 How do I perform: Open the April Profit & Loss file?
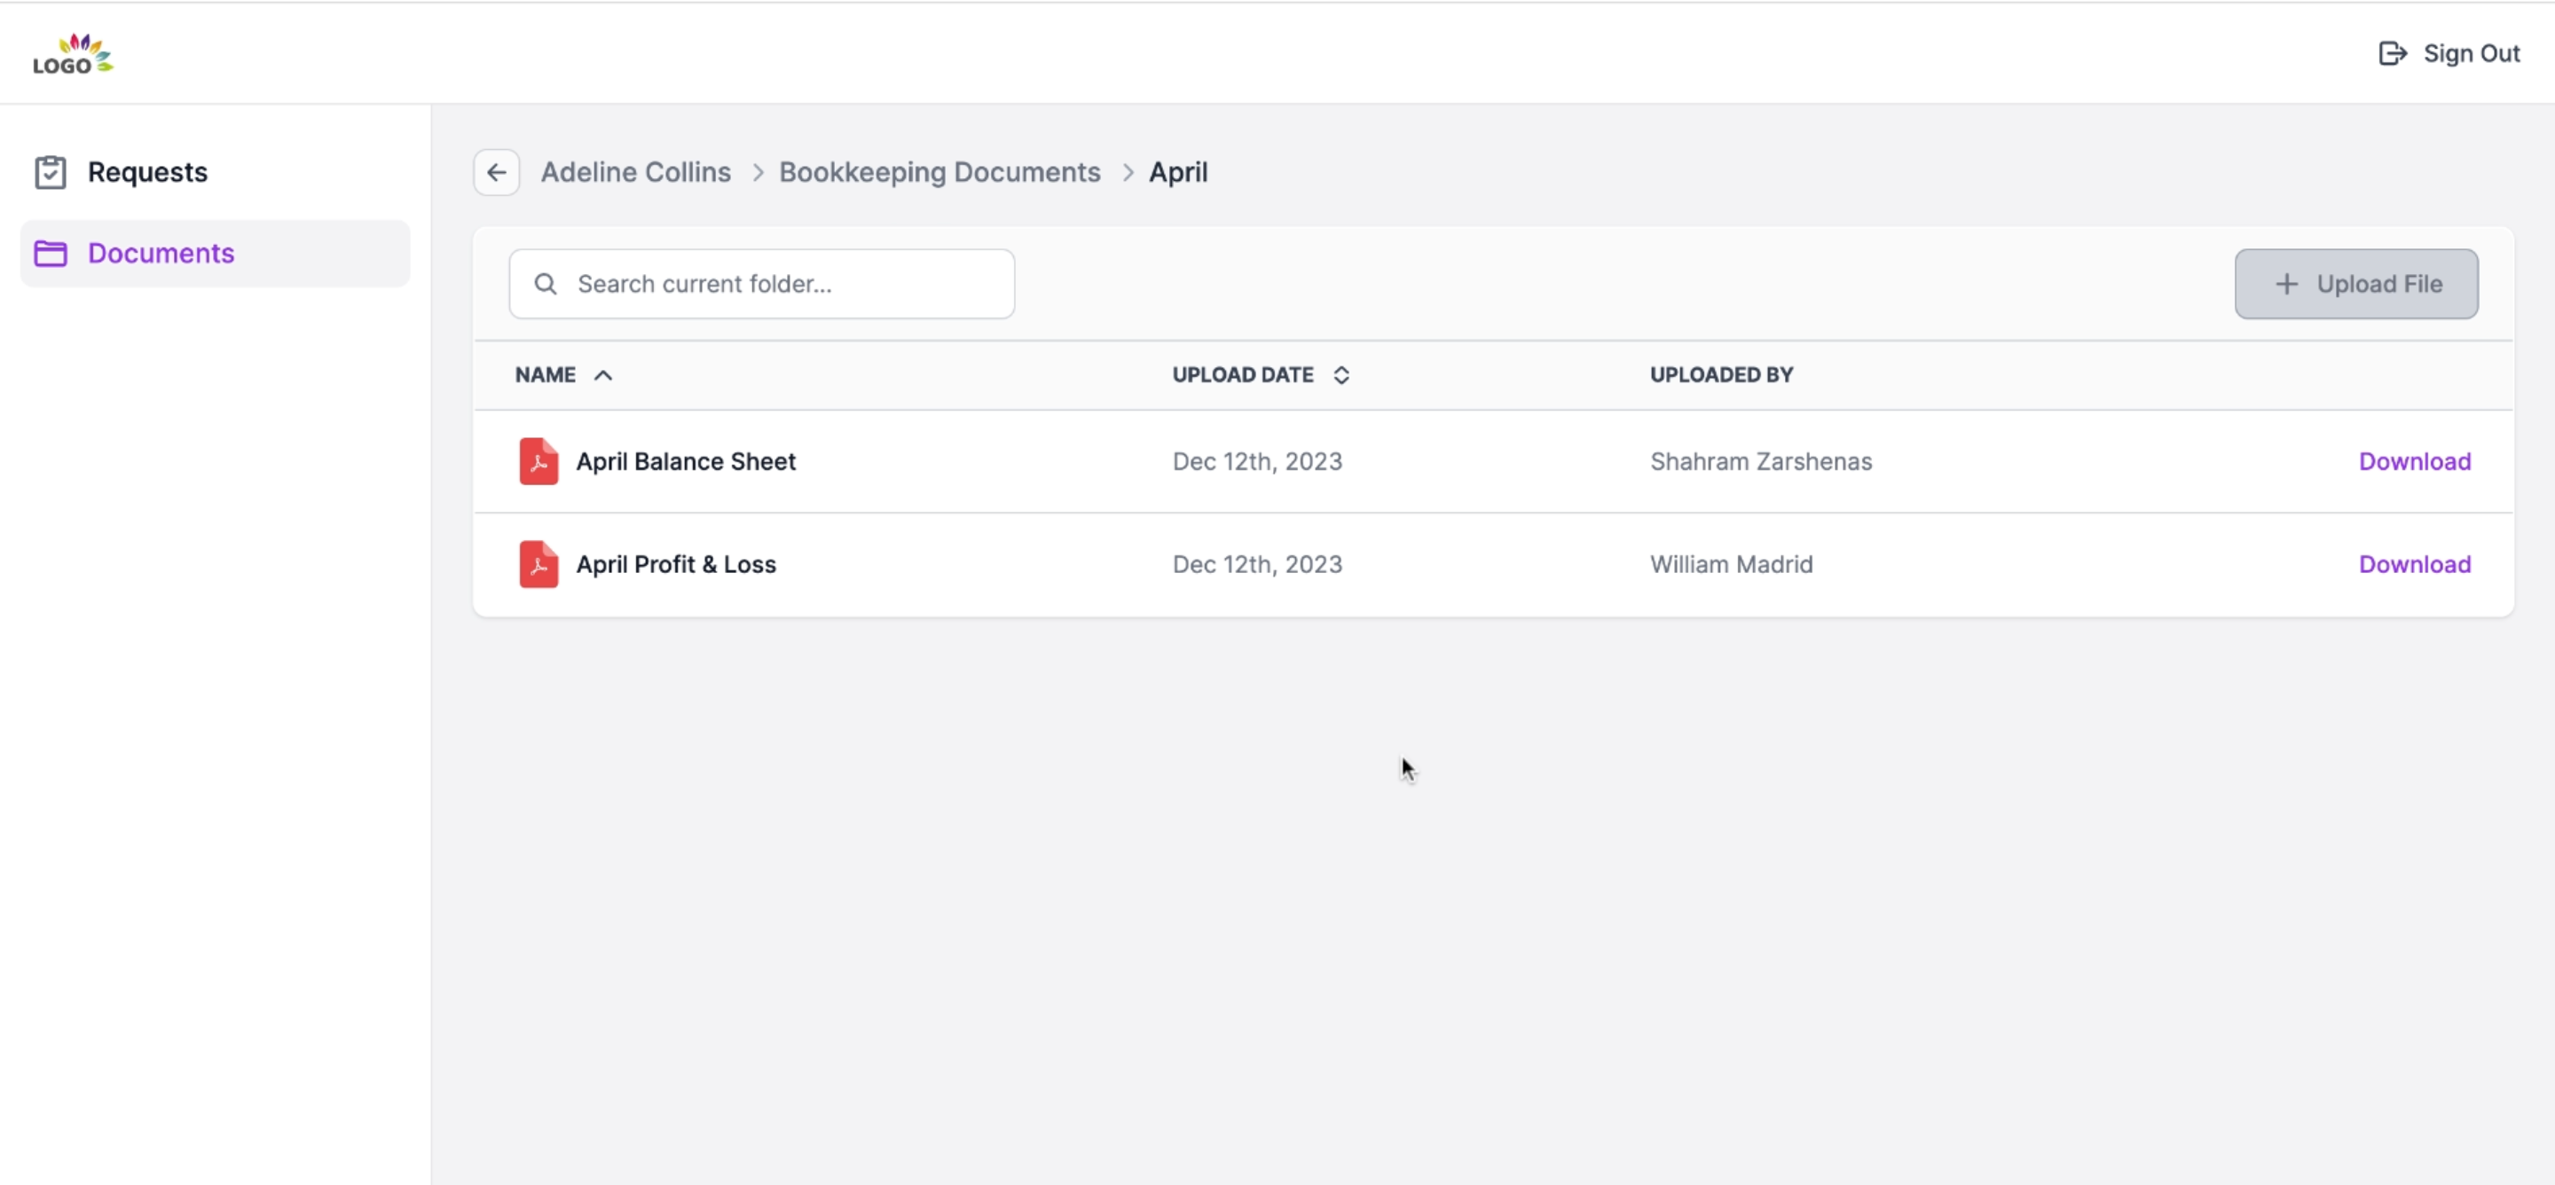(x=675, y=565)
